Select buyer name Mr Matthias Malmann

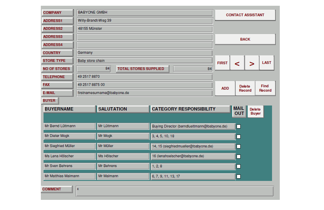click(x=70, y=177)
